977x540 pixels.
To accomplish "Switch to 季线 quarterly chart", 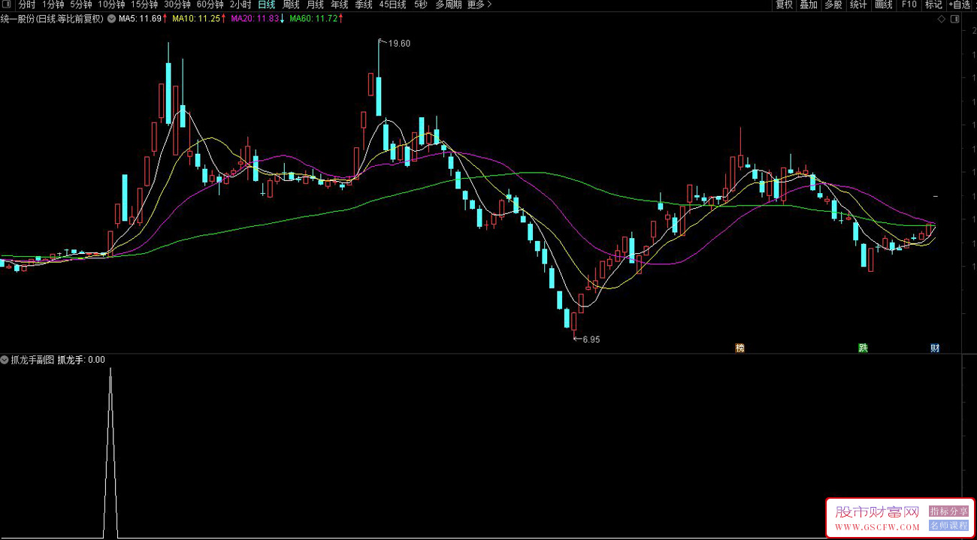I will [x=364, y=5].
